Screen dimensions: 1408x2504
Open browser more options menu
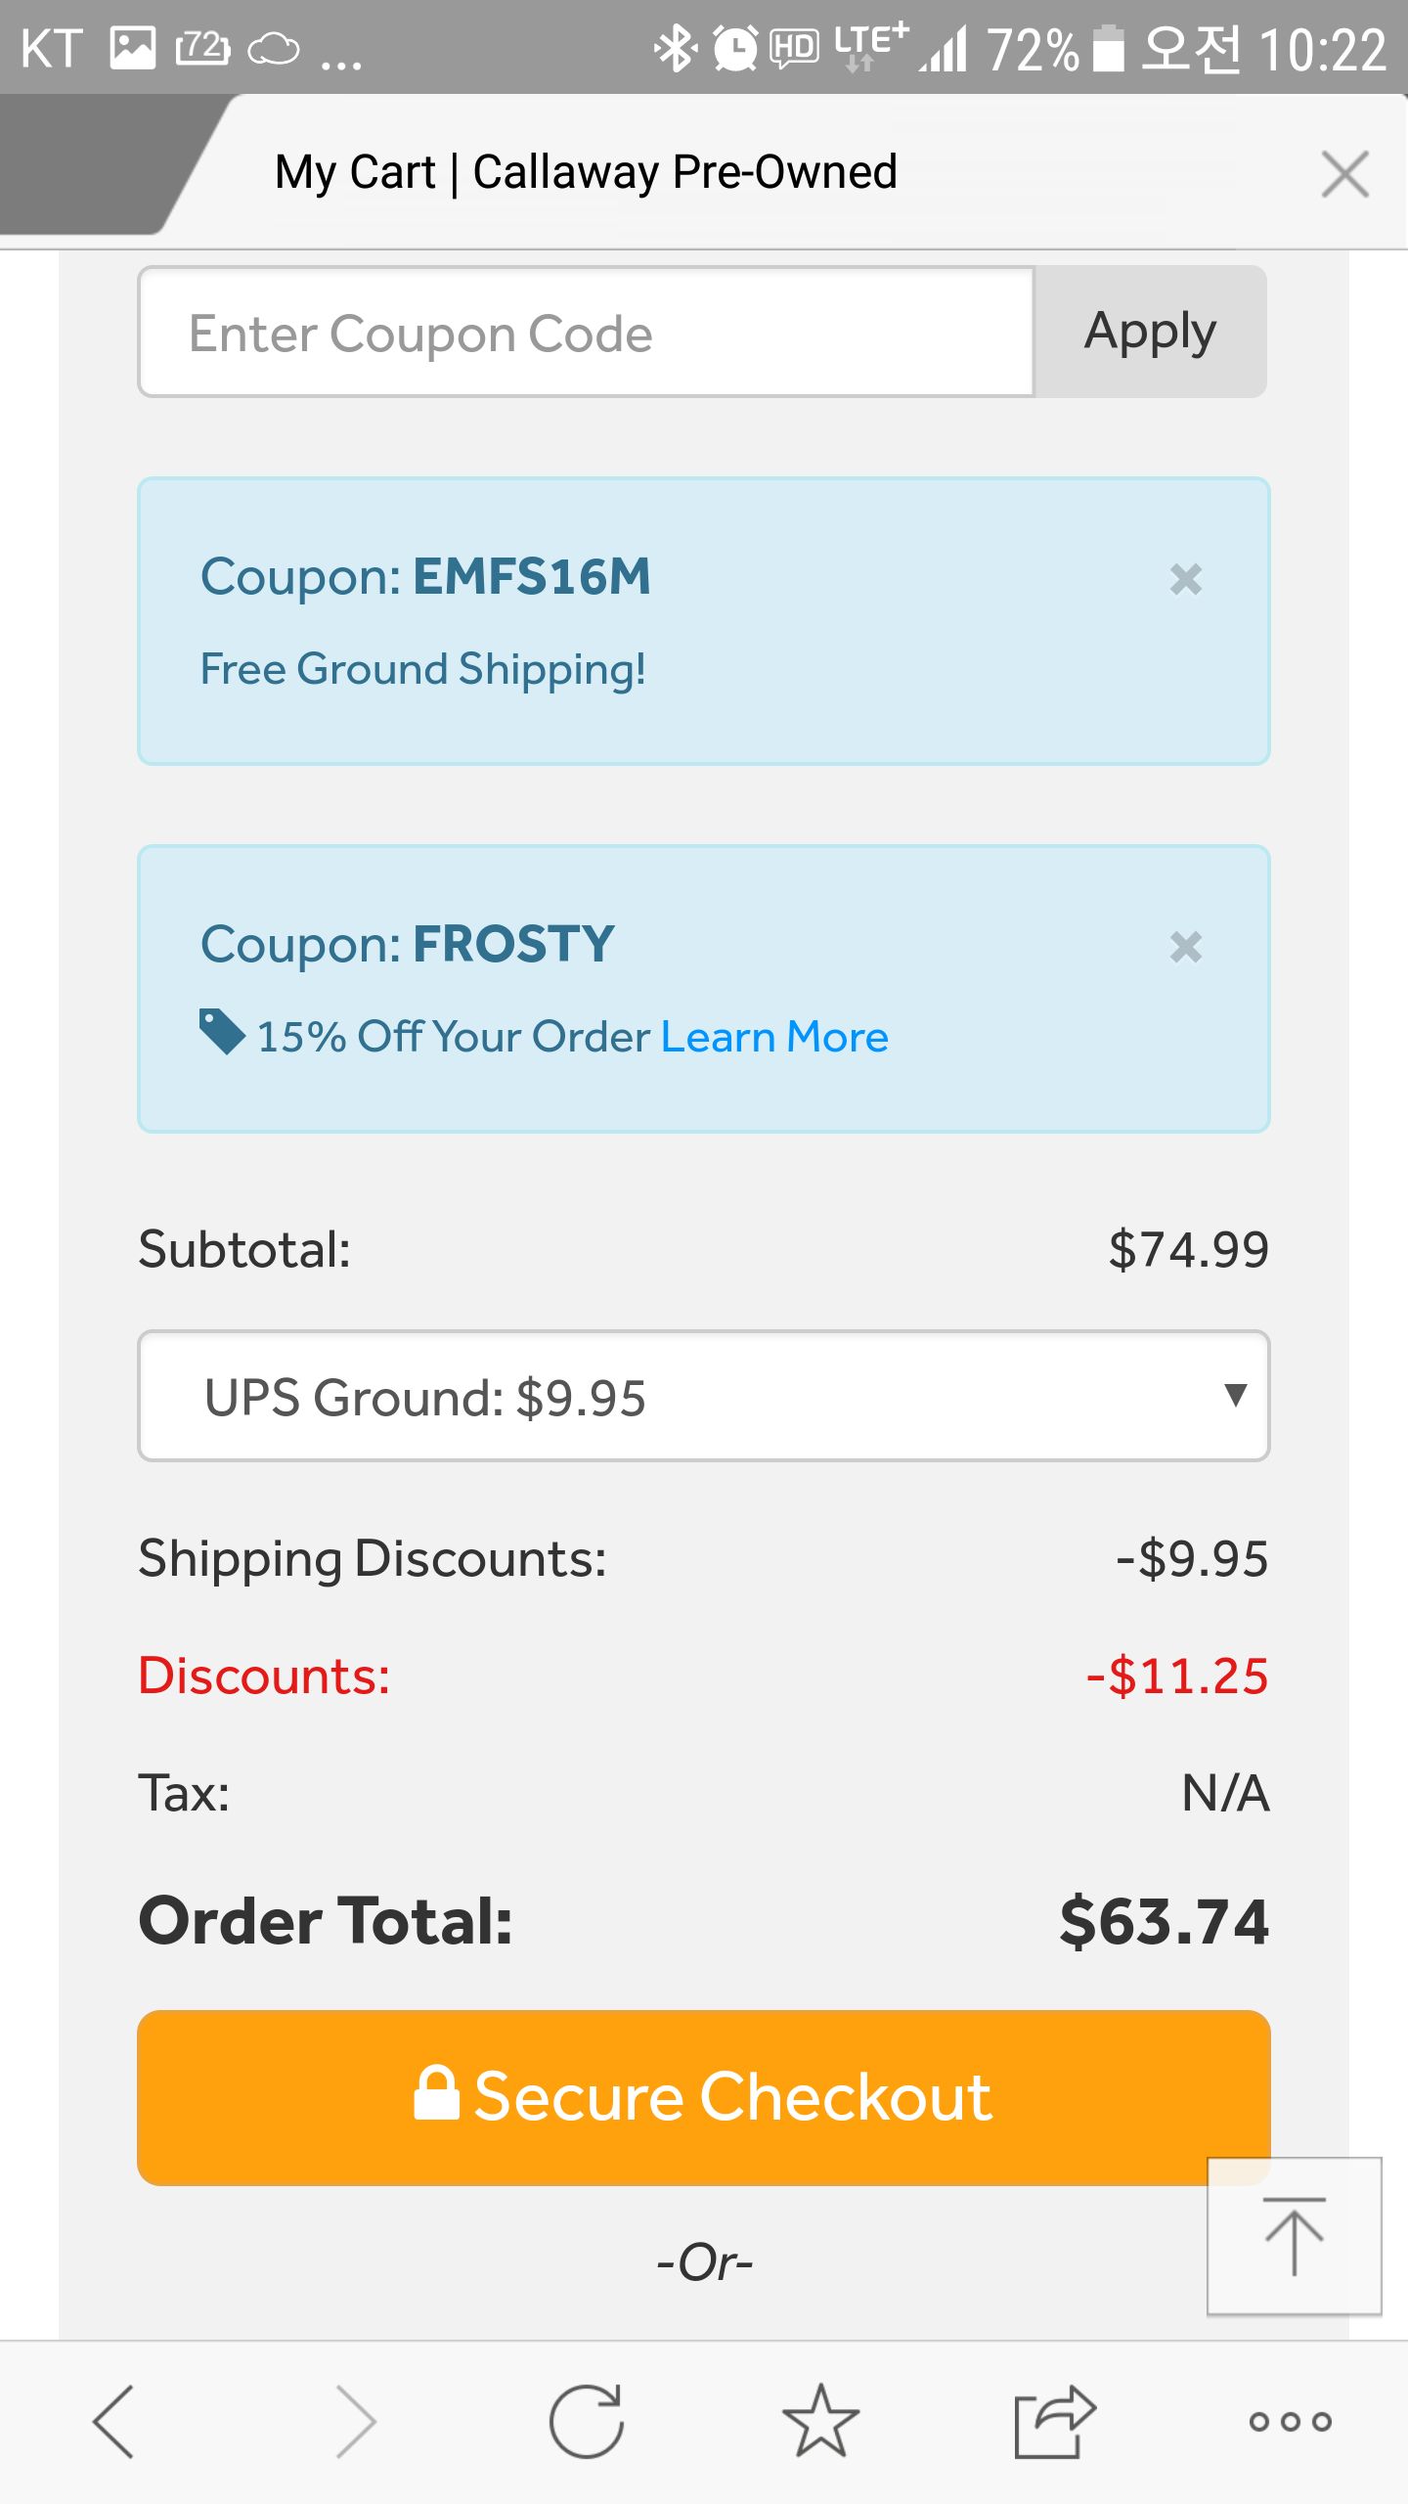(x=1290, y=2422)
